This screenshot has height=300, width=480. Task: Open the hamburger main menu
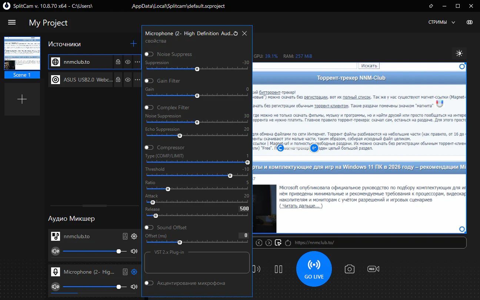pos(12,22)
